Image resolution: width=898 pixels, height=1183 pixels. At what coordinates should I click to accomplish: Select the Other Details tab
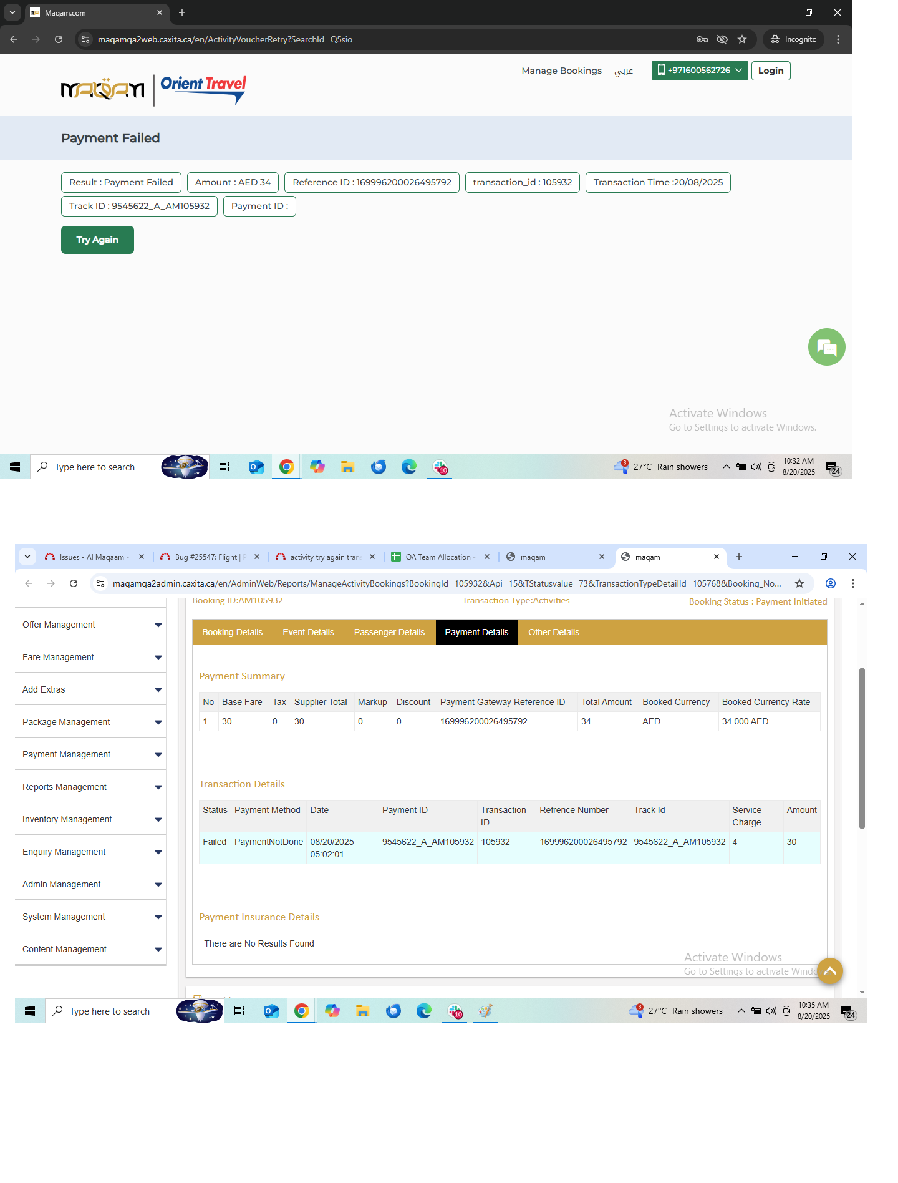[553, 632]
